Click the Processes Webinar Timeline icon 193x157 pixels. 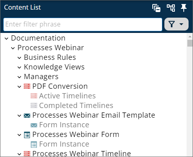pos(27,153)
